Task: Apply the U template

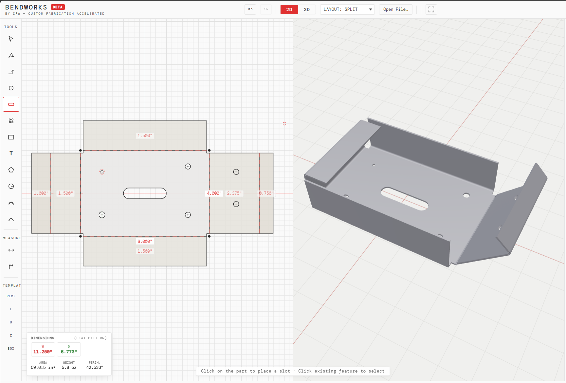Action: 11,322
